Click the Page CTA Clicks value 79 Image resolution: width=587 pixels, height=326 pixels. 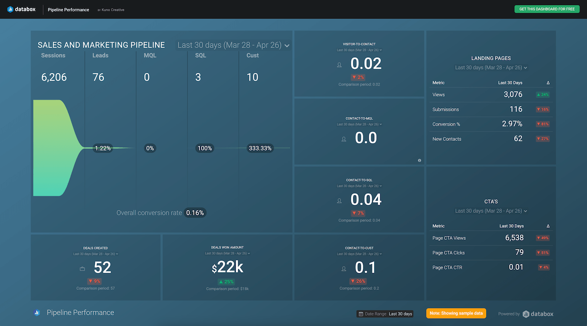(x=519, y=253)
